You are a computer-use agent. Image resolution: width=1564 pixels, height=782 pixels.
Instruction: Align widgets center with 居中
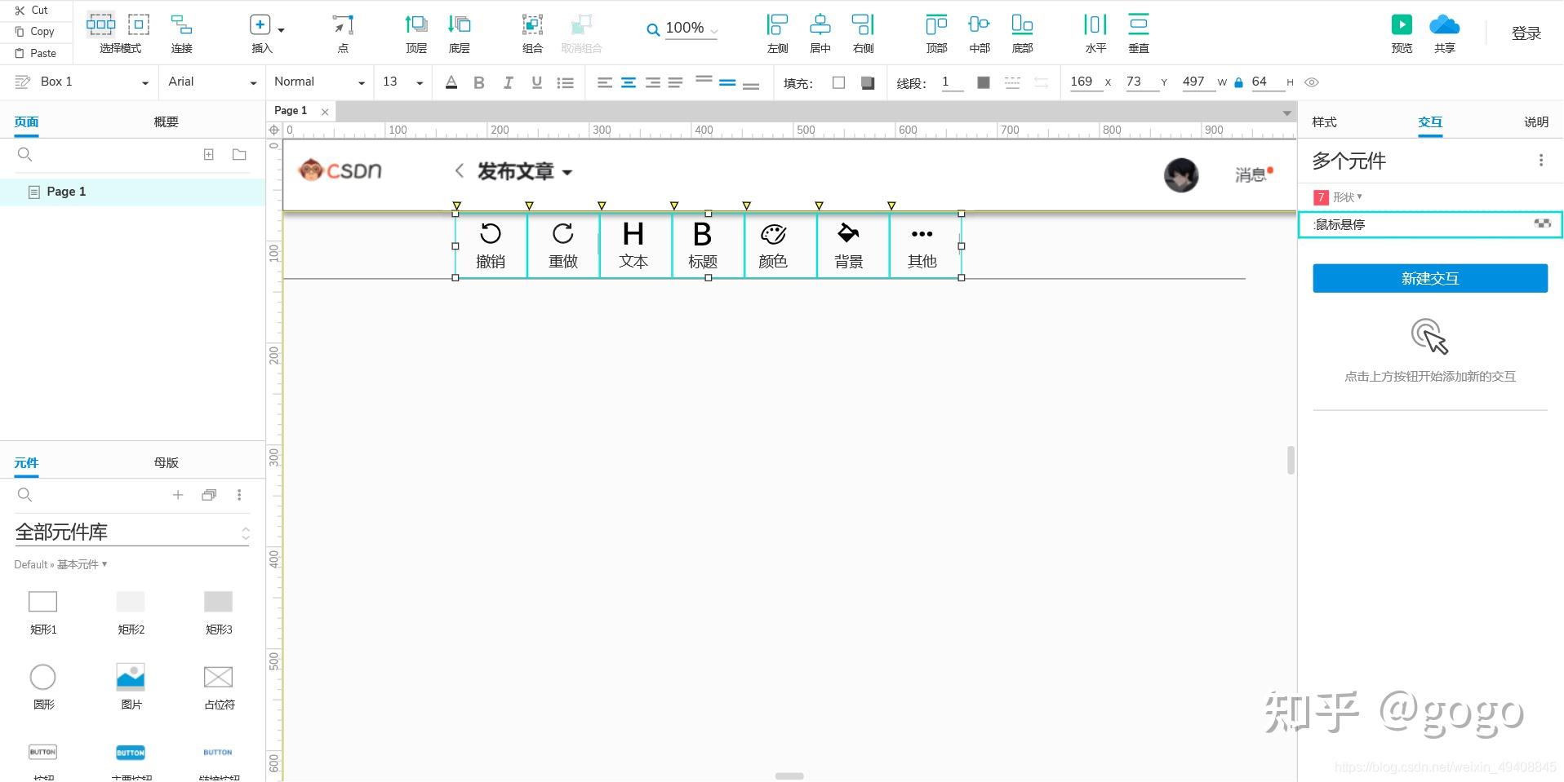(x=820, y=33)
